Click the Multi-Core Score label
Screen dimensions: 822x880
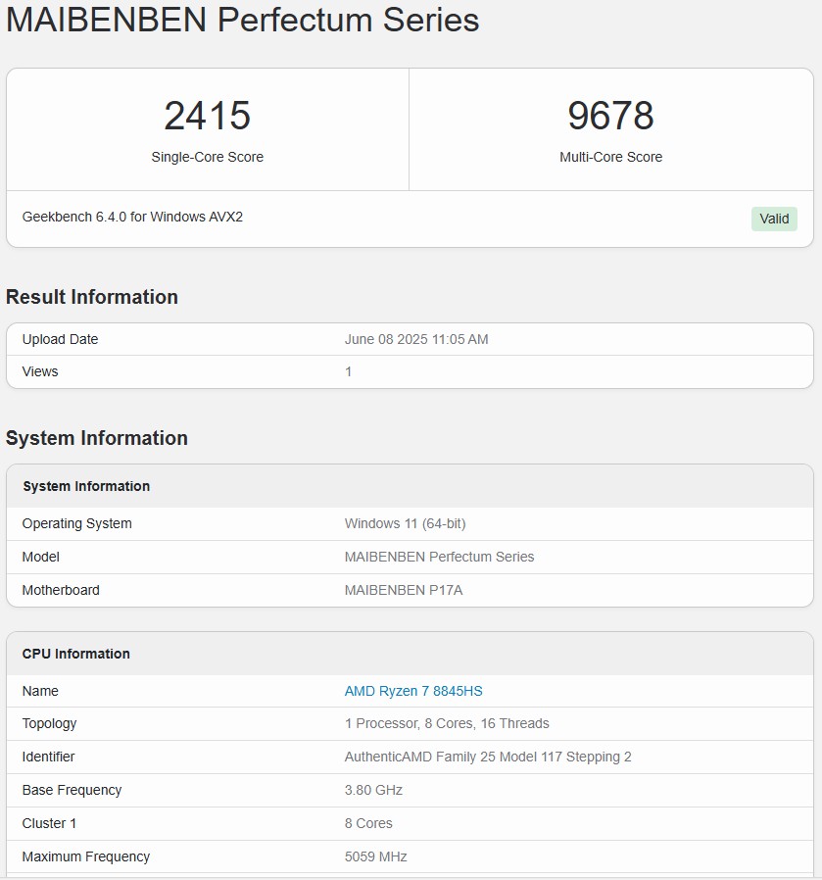tap(610, 157)
